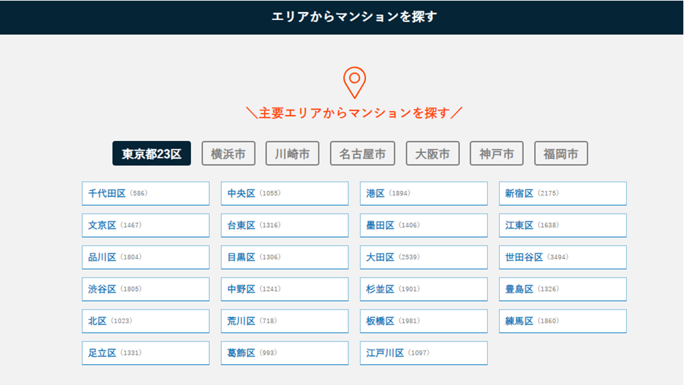This screenshot has width=684, height=385.
Task: View 板橋区 (1981) mansions
Action: [424, 321]
